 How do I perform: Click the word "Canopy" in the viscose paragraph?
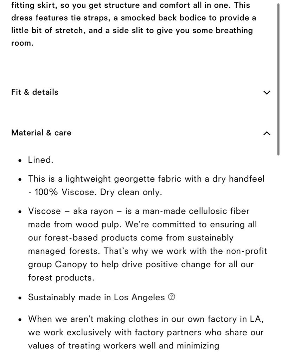coord(71,264)
